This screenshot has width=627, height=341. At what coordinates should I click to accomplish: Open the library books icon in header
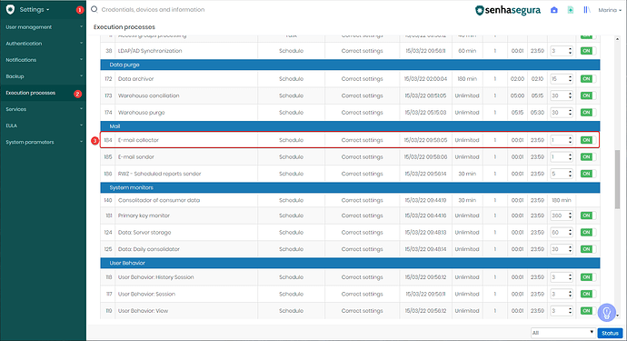[x=587, y=10]
